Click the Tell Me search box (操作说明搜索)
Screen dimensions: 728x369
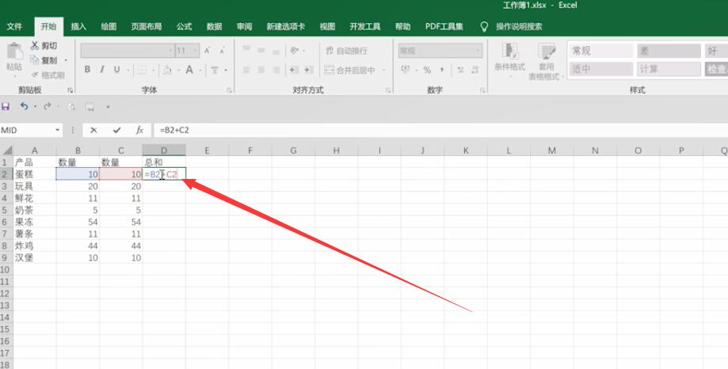point(519,26)
